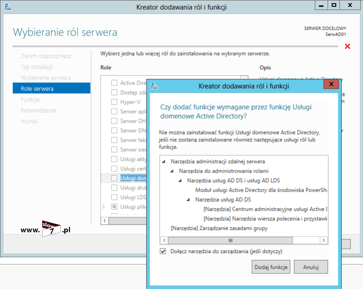Screen dimensions: 363x289
Task: Collapse 'Narzędzia do administrowania rolami' node
Action: [172, 171]
